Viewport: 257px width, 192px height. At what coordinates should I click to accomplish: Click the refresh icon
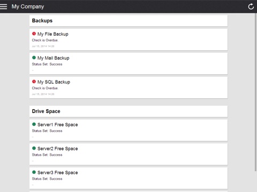tap(251, 6)
